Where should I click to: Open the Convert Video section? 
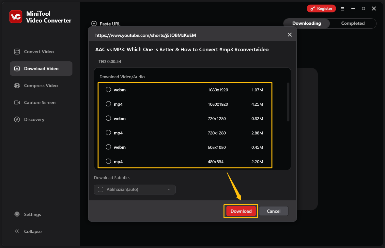tap(41, 52)
